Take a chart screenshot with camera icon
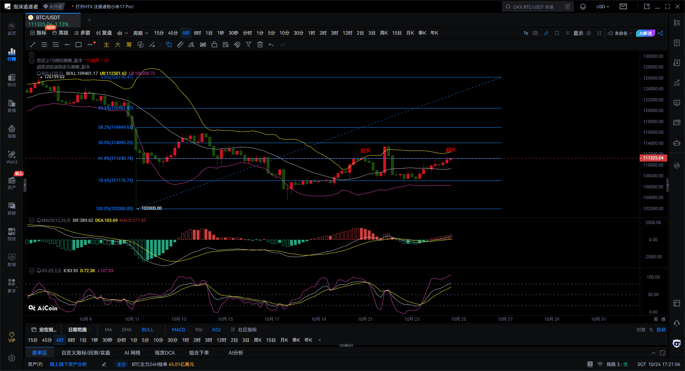 [535, 33]
